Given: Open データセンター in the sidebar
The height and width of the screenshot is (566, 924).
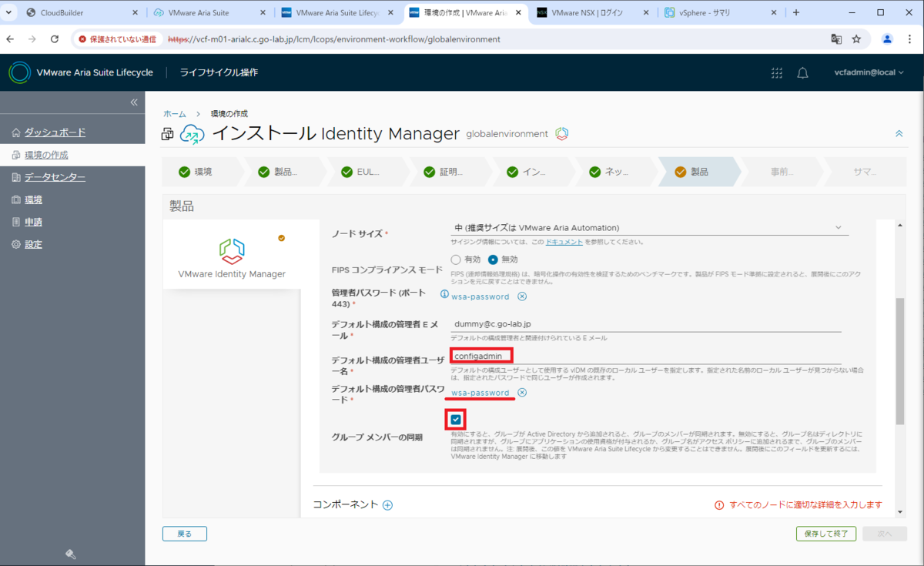Looking at the screenshot, I should (x=55, y=177).
